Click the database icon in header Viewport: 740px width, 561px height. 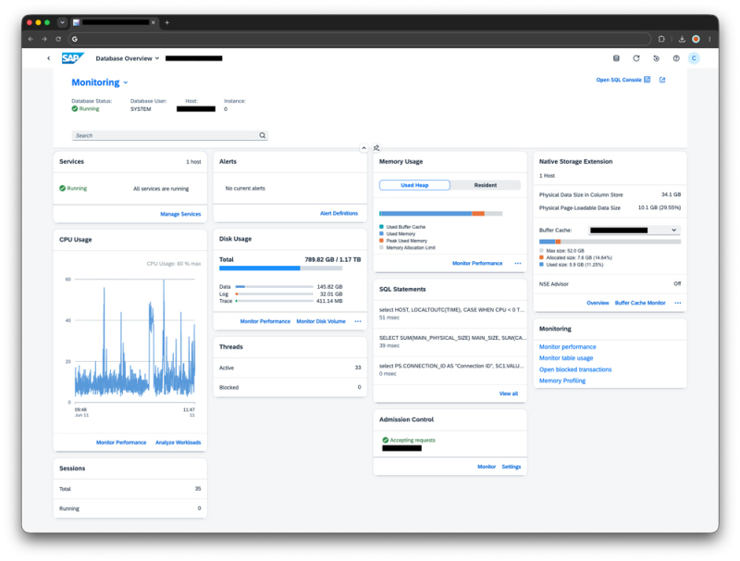(616, 58)
